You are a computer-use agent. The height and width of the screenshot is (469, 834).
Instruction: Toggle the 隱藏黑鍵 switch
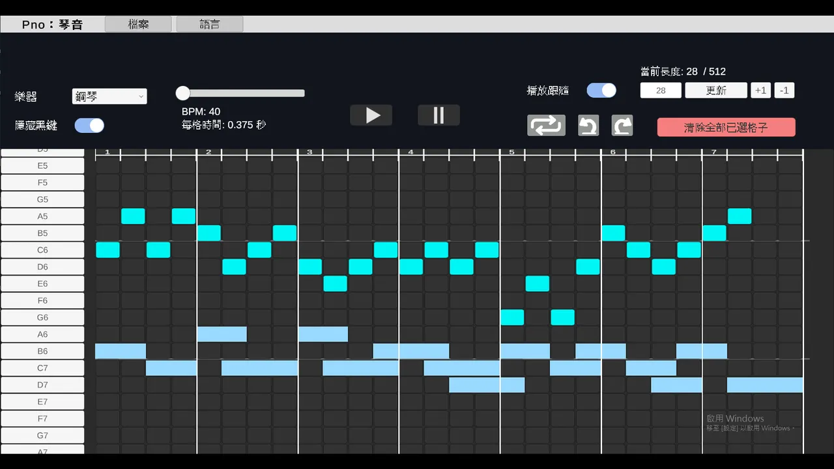click(89, 125)
